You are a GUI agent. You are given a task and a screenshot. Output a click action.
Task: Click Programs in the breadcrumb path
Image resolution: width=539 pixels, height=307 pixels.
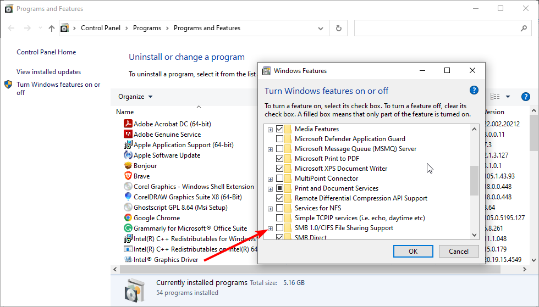tap(147, 28)
